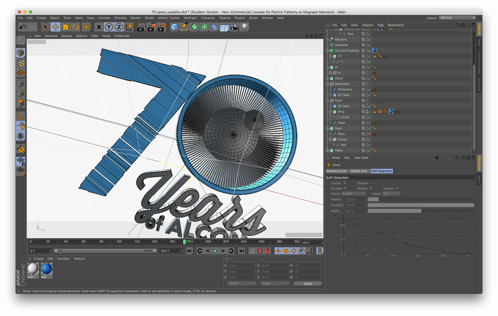Viewport: 498px width, 316px height.
Task: Render to Picture Viewer
Action: click(x=151, y=27)
